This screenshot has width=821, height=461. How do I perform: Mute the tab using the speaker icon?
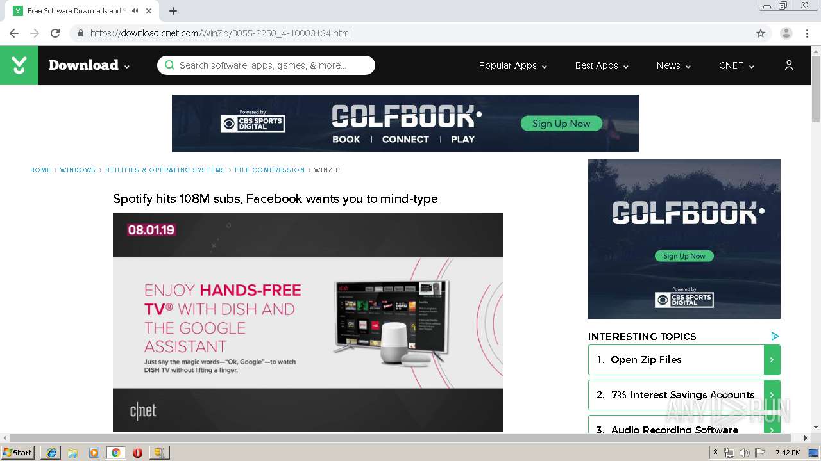point(135,11)
